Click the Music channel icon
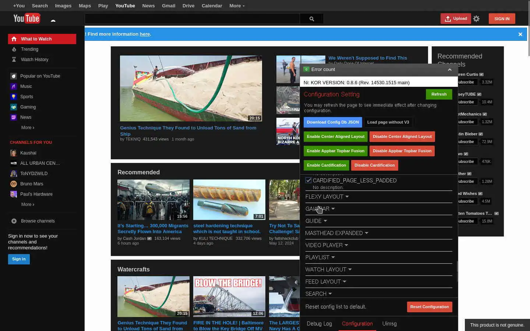The height and width of the screenshot is (331, 530). point(14,86)
